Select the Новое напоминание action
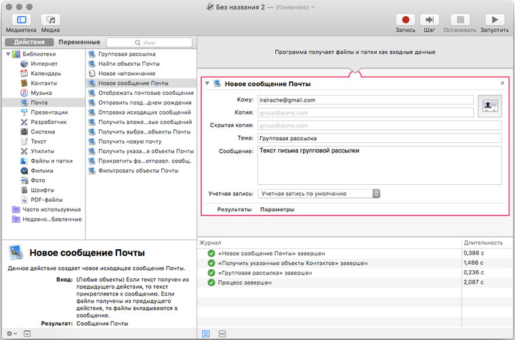The image size is (515, 340). tap(127, 74)
